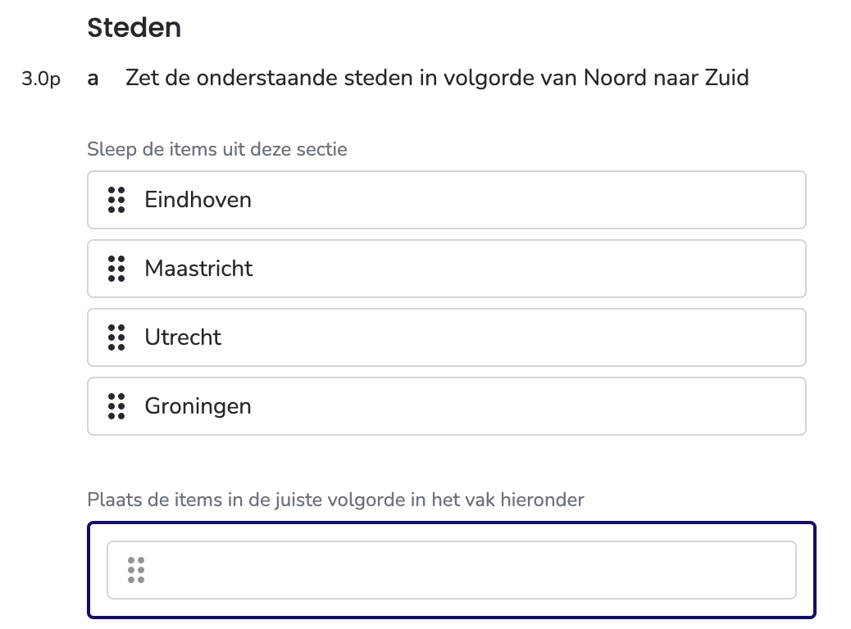This screenshot has height=629, width=851.
Task: Click the Groningen city name text
Action: pyautogui.click(x=198, y=407)
